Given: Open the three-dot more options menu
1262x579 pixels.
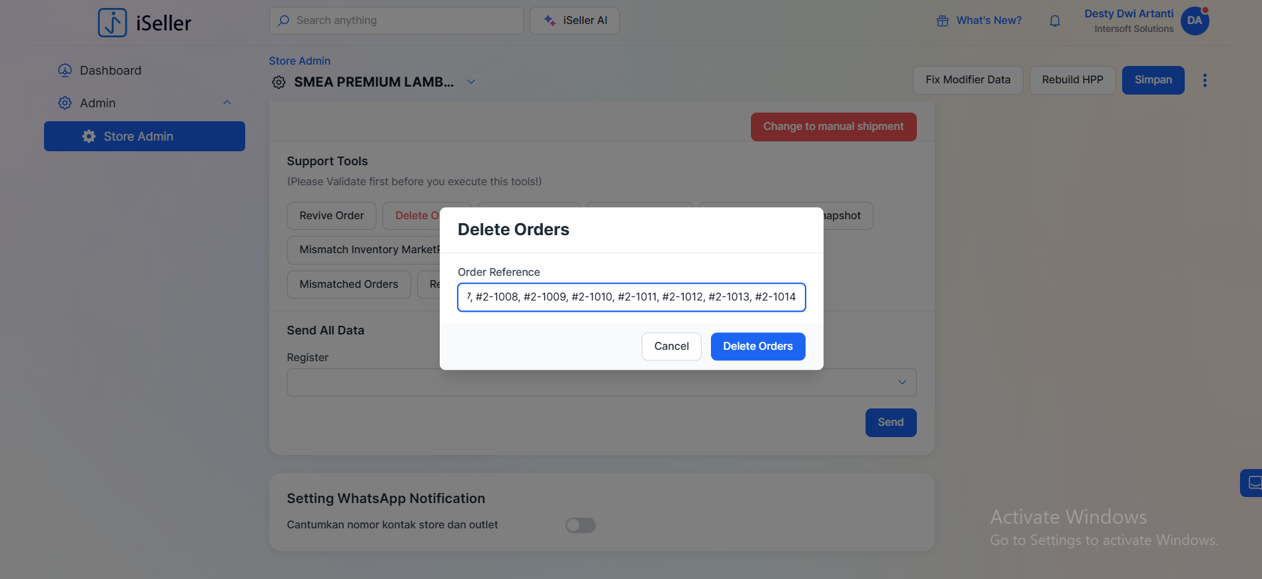Looking at the screenshot, I should 1204,81.
